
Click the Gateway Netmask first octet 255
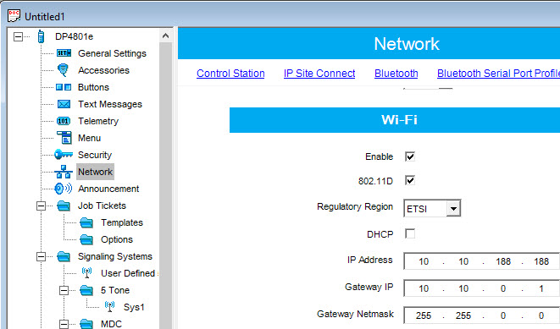(x=424, y=315)
